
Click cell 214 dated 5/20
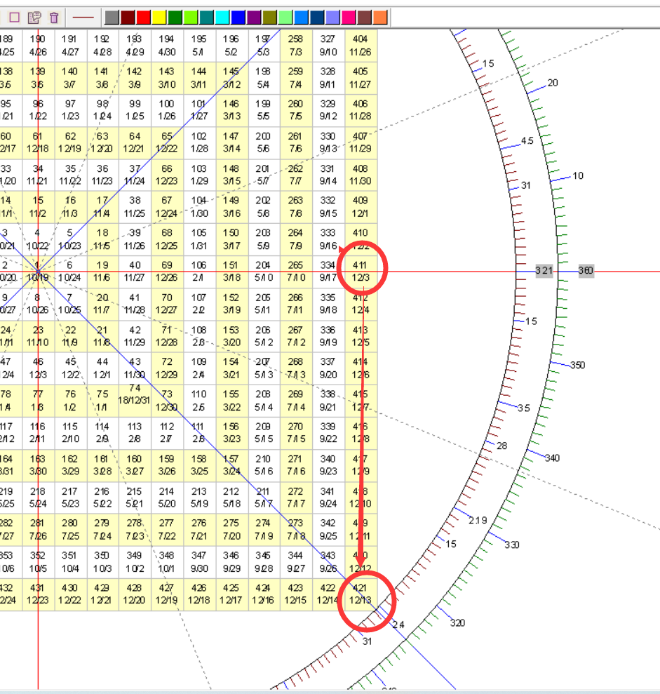pyautogui.click(x=167, y=498)
